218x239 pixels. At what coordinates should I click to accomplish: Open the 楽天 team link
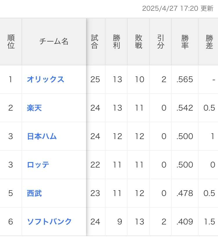point(34,108)
